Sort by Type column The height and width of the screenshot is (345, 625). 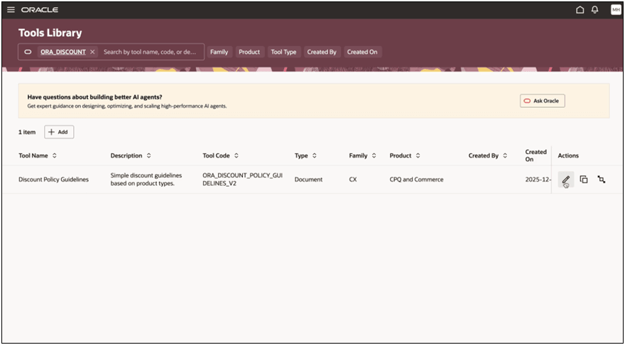tap(315, 155)
